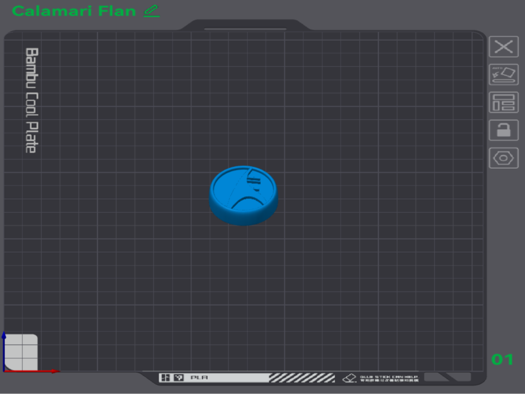Image resolution: width=525 pixels, height=394 pixels.
Task: Open plate settings hexagon icon
Action: click(x=504, y=158)
